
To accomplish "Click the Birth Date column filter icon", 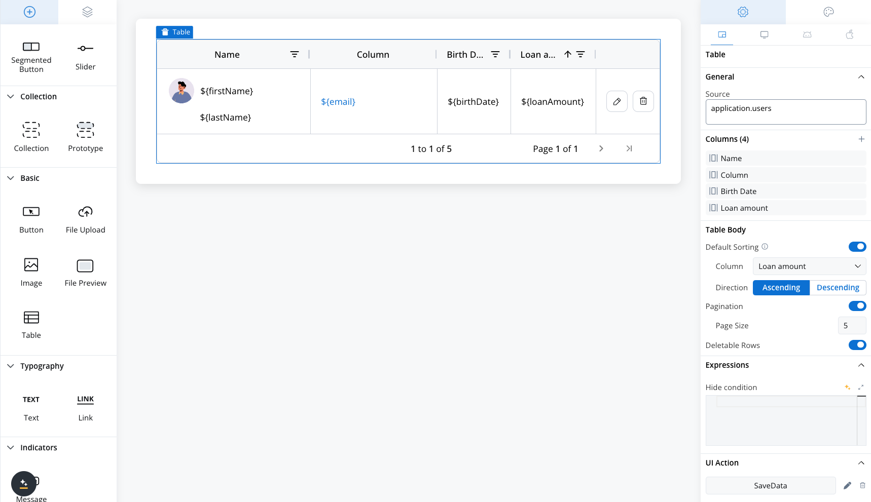I will tap(495, 54).
